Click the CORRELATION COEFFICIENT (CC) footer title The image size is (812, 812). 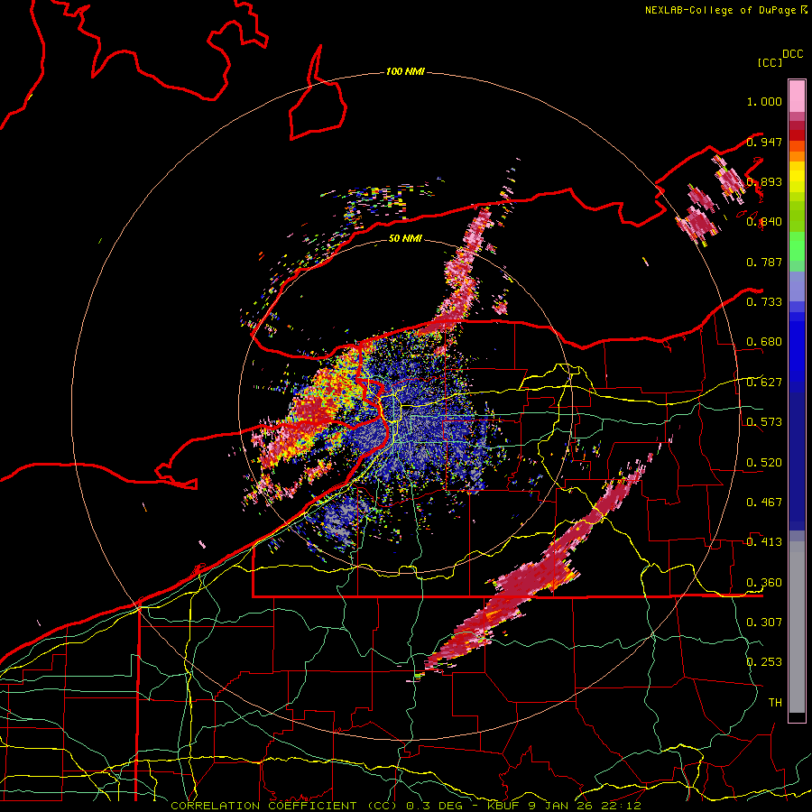pyautogui.click(x=284, y=806)
